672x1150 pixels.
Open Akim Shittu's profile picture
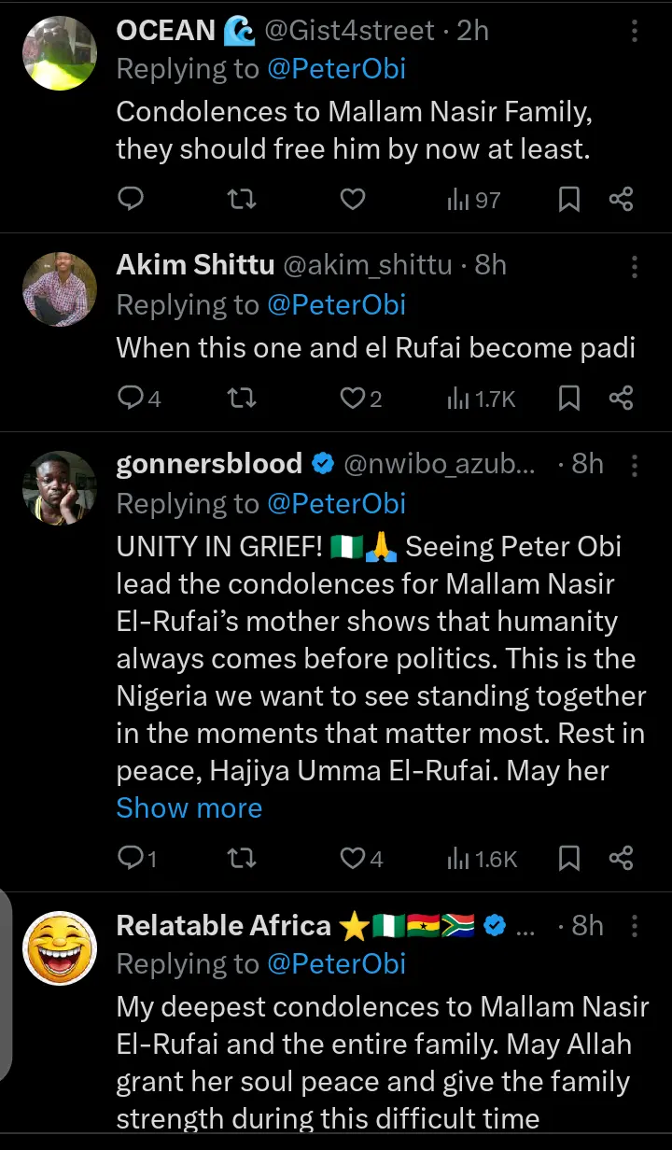tap(60, 289)
